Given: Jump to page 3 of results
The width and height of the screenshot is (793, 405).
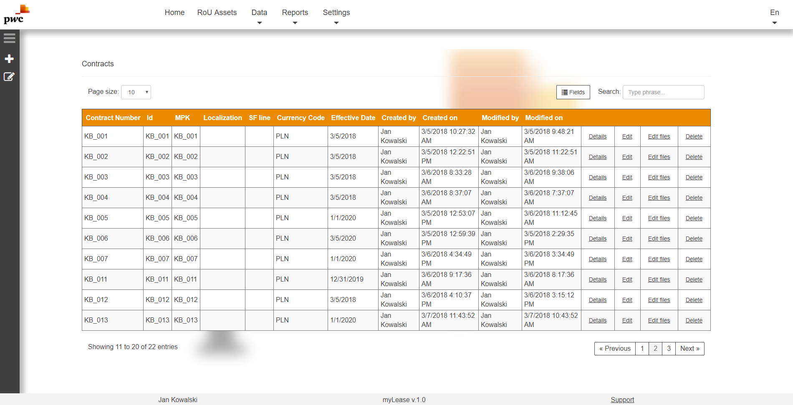Looking at the screenshot, I should [669, 349].
